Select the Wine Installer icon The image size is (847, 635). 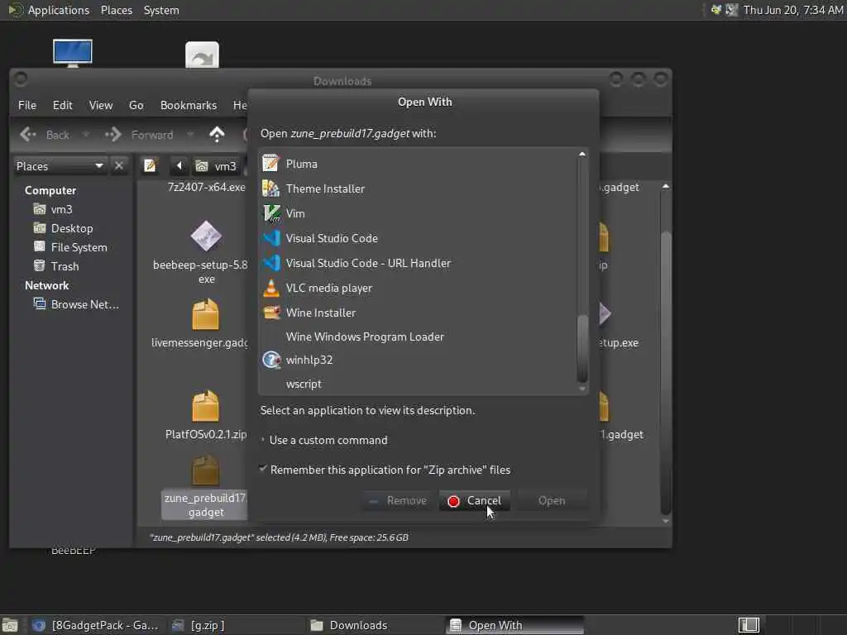pyautogui.click(x=271, y=313)
